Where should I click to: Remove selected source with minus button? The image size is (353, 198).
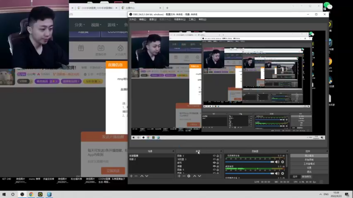click(x=184, y=176)
